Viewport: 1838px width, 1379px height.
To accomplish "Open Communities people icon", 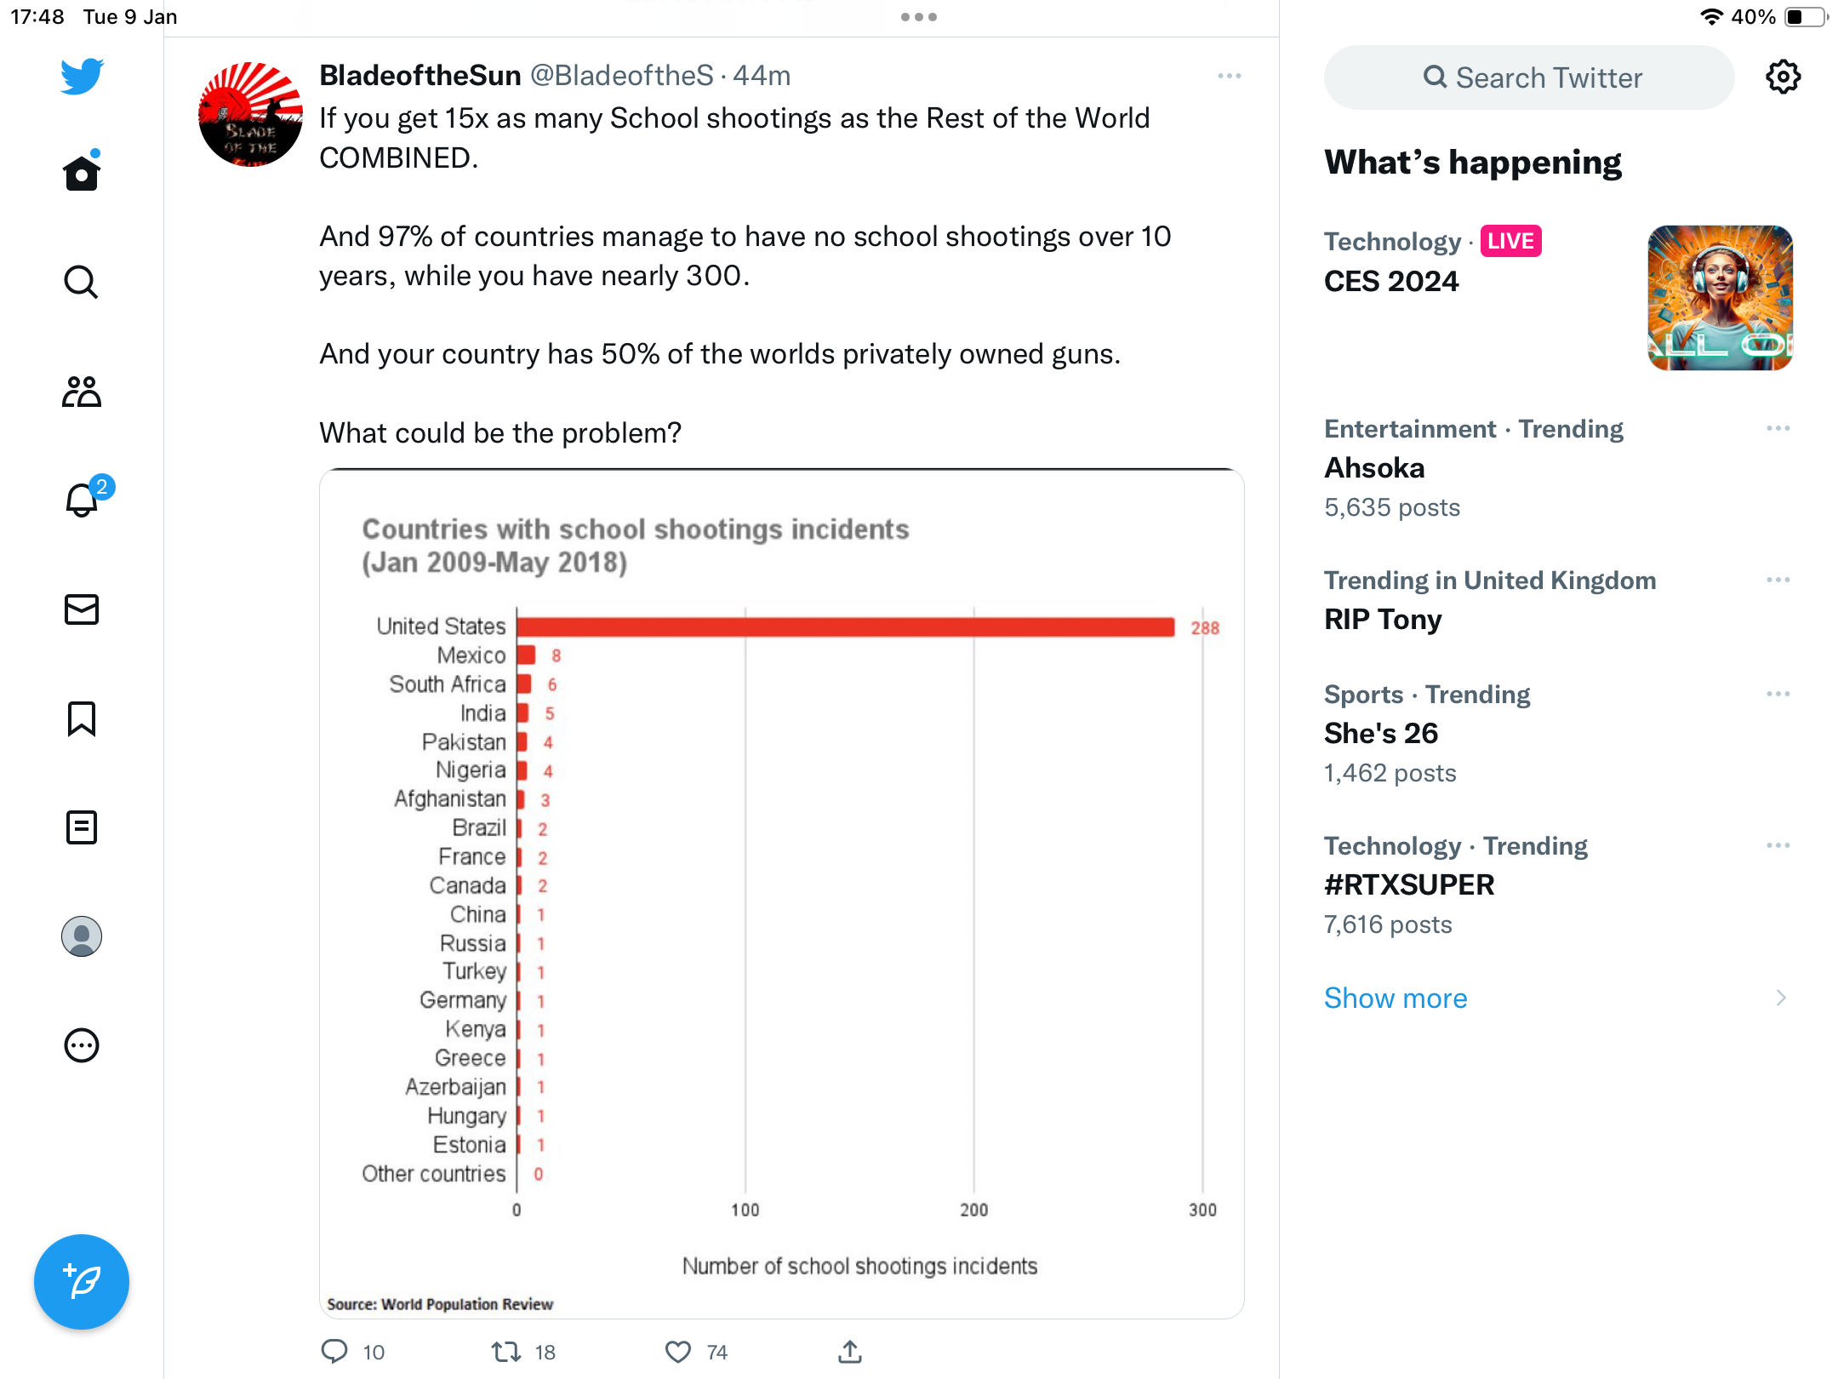I will [82, 392].
